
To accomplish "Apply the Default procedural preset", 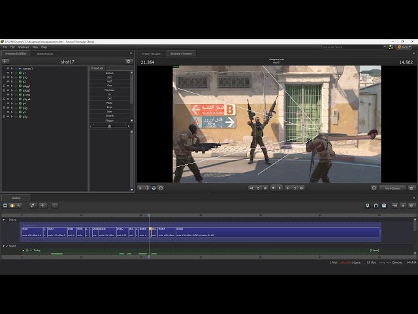I will point(110,73).
